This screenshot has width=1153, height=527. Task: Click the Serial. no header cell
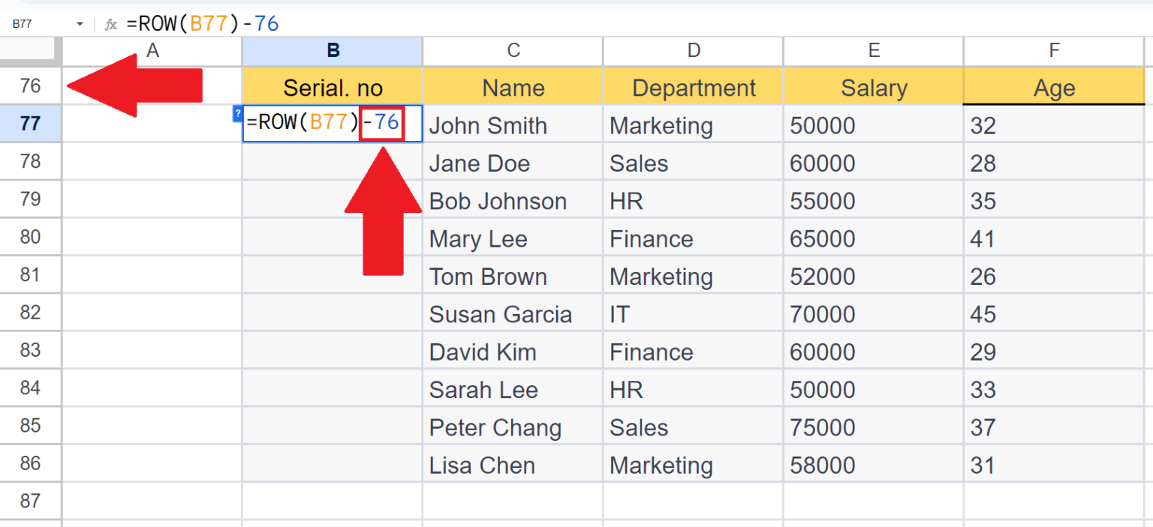pos(332,86)
